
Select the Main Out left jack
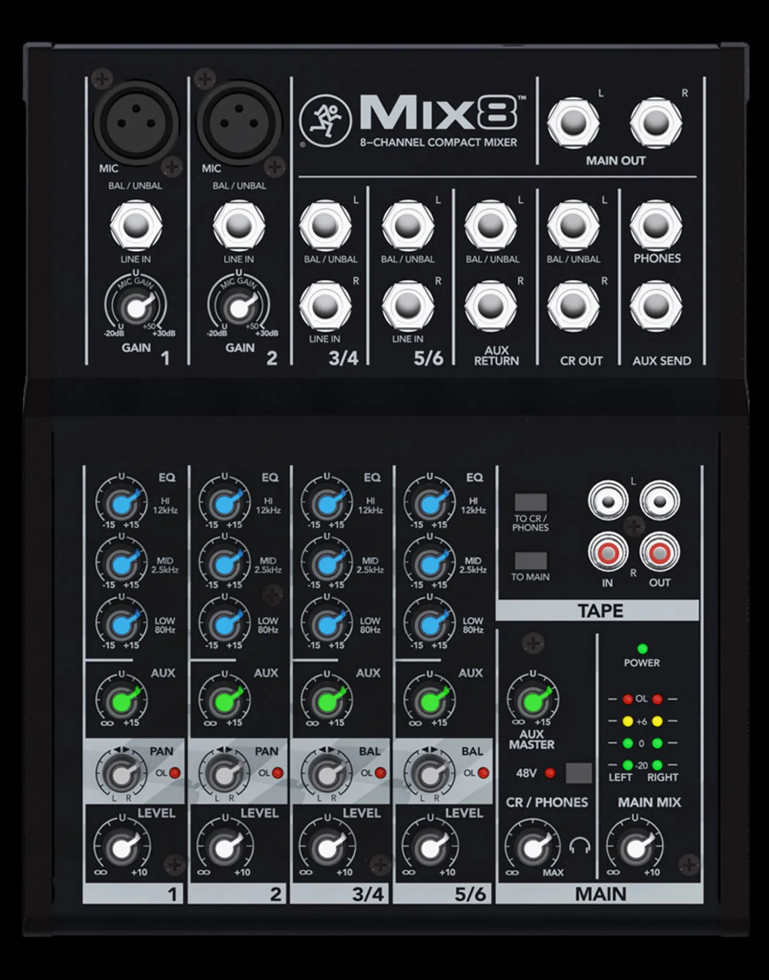pyautogui.click(x=573, y=123)
